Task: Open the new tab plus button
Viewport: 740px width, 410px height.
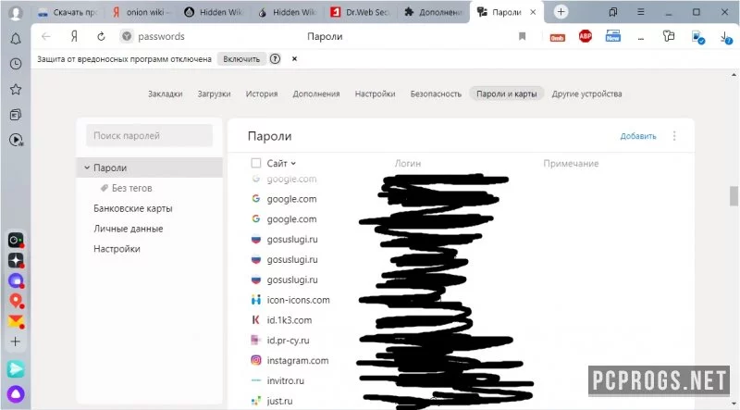Action: [561, 12]
